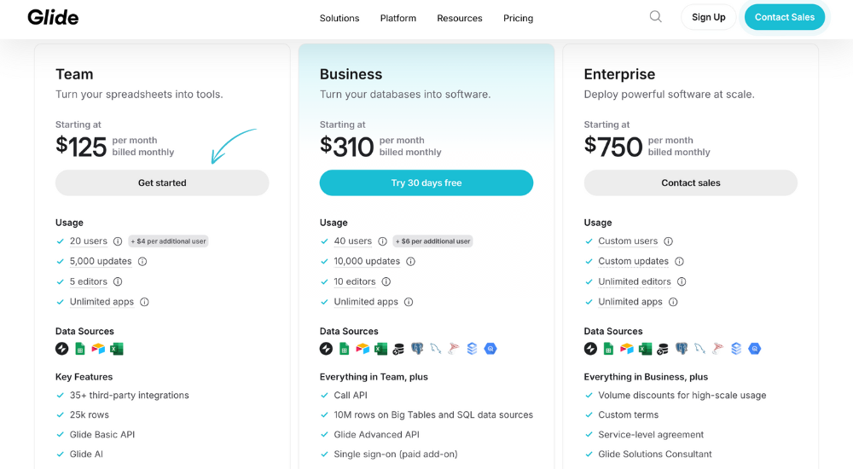Click 'Service-level agreement' feature text
Image resolution: width=853 pixels, height=469 pixels.
pyautogui.click(x=651, y=434)
